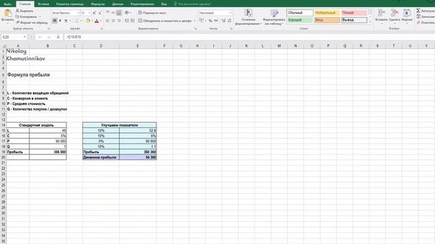Toggle underline formatting
The image size is (435, 244).
(66, 21)
